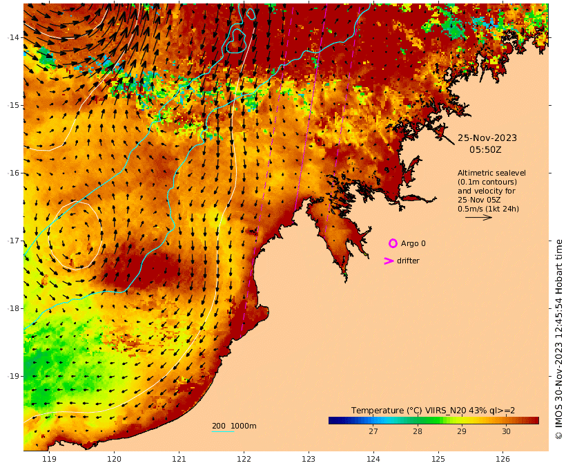Click the latitude axis label '-16'

click(x=14, y=173)
